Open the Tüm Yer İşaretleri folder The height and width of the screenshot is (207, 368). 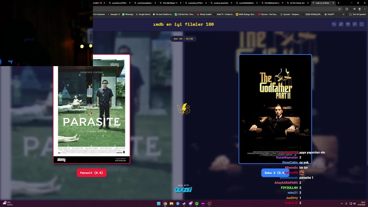[x=357, y=14]
